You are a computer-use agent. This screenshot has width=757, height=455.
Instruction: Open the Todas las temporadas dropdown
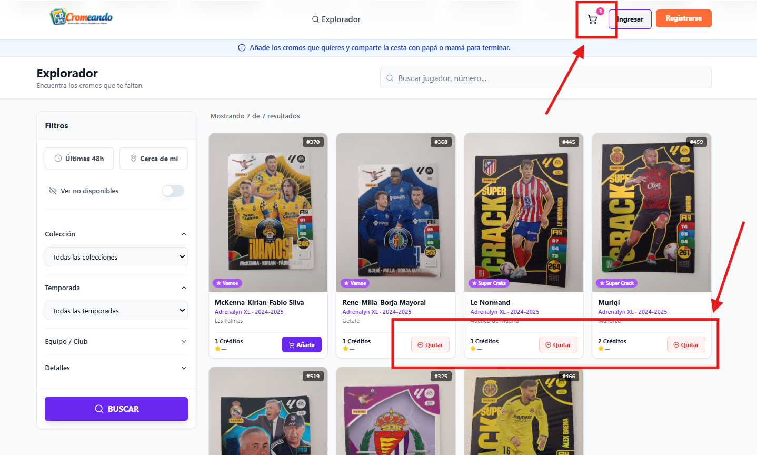(116, 311)
